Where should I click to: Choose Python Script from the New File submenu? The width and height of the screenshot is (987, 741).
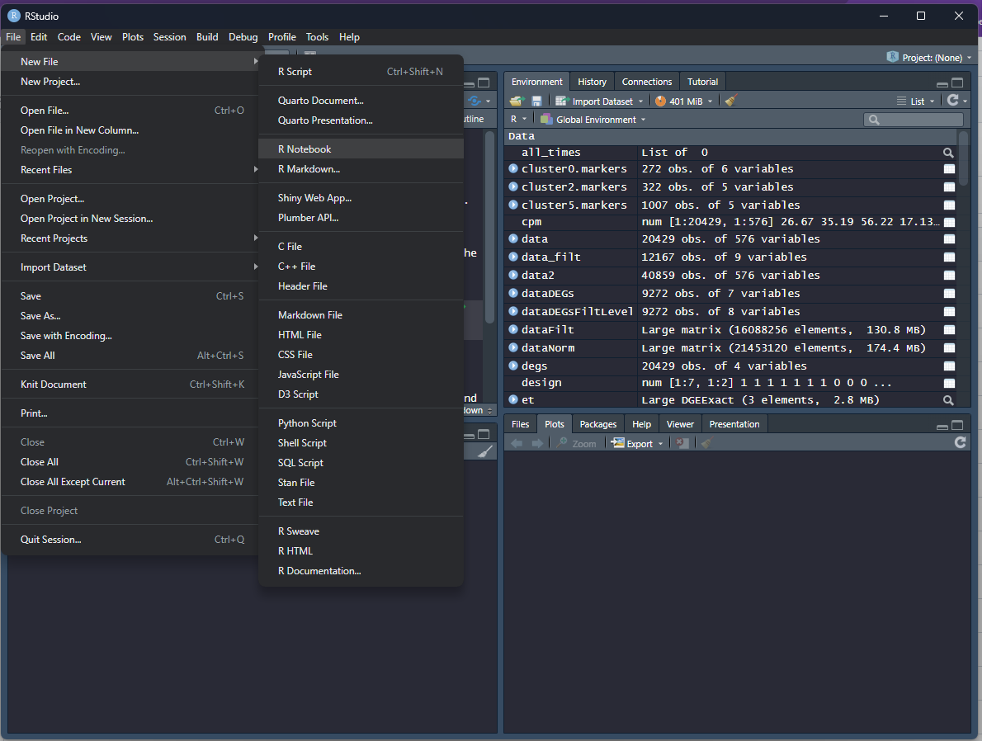(307, 422)
